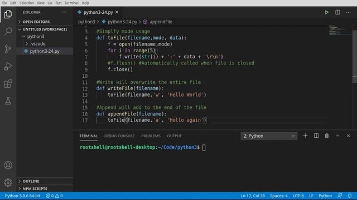Select the python3-24.py editor tab
357x200 pixels.
[x=98, y=12]
